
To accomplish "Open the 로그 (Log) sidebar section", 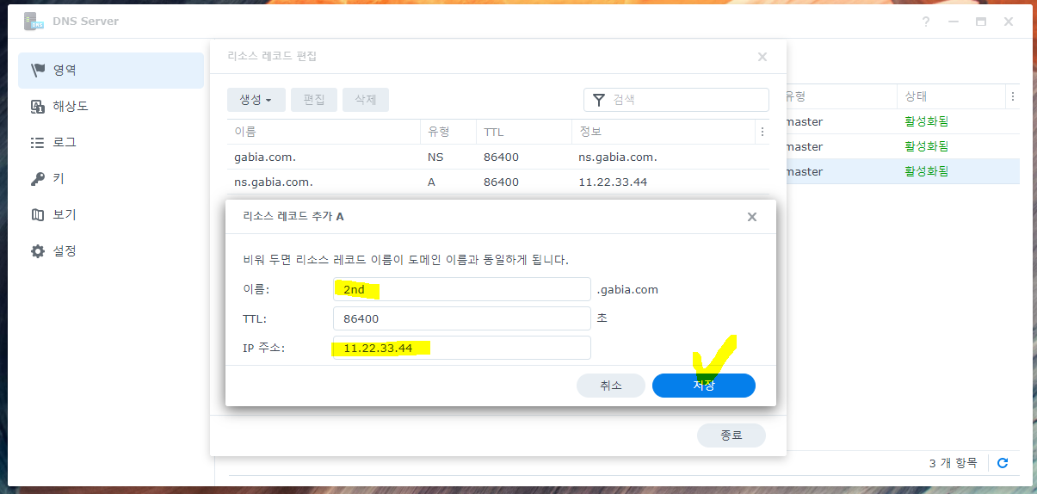I will pyautogui.click(x=111, y=143).
